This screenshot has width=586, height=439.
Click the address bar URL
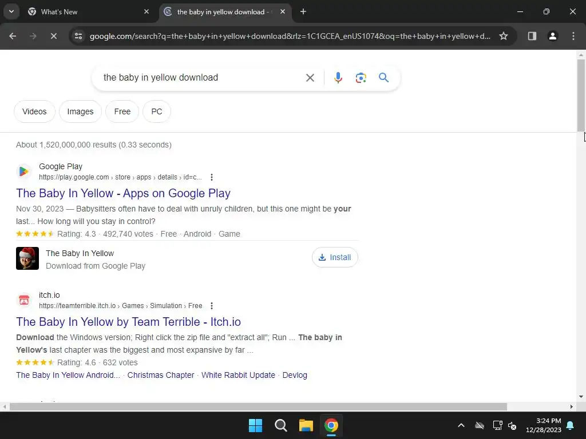[x=290, y=36]
